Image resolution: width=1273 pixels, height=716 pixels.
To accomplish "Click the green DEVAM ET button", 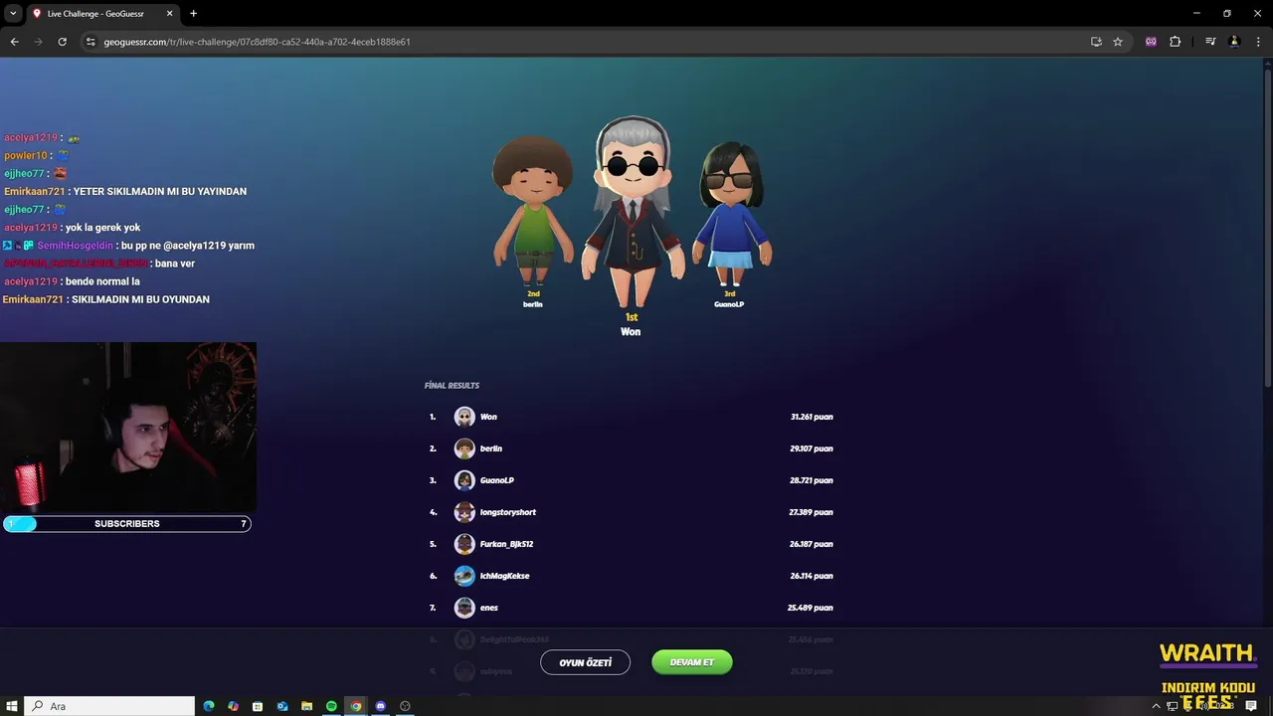I will click(691, 662).
